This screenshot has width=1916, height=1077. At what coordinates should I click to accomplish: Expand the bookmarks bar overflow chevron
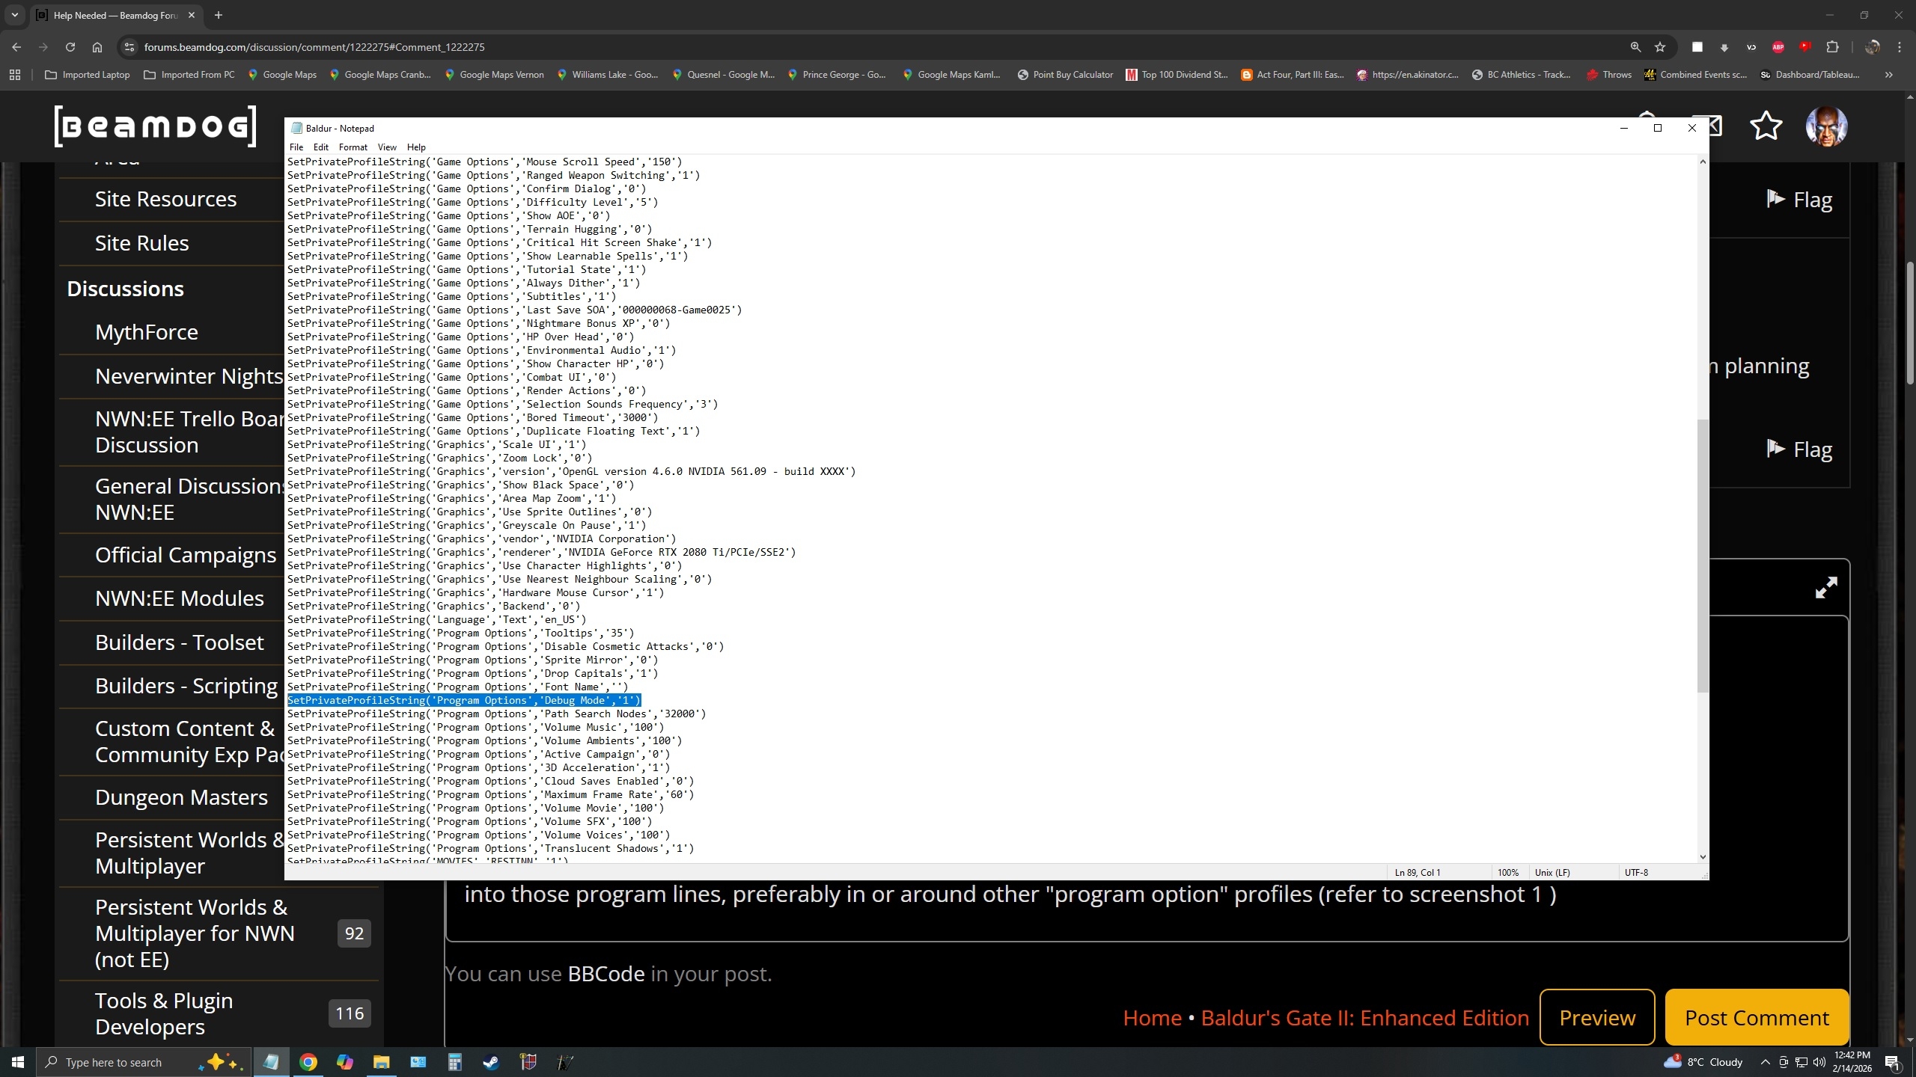click(1888, 74)
